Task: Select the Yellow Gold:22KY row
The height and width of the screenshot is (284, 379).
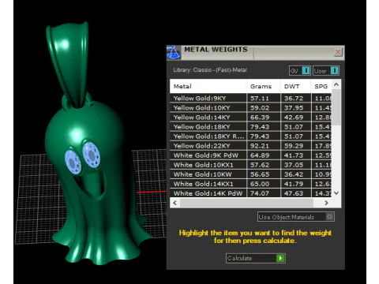Action: click(250, 146)
